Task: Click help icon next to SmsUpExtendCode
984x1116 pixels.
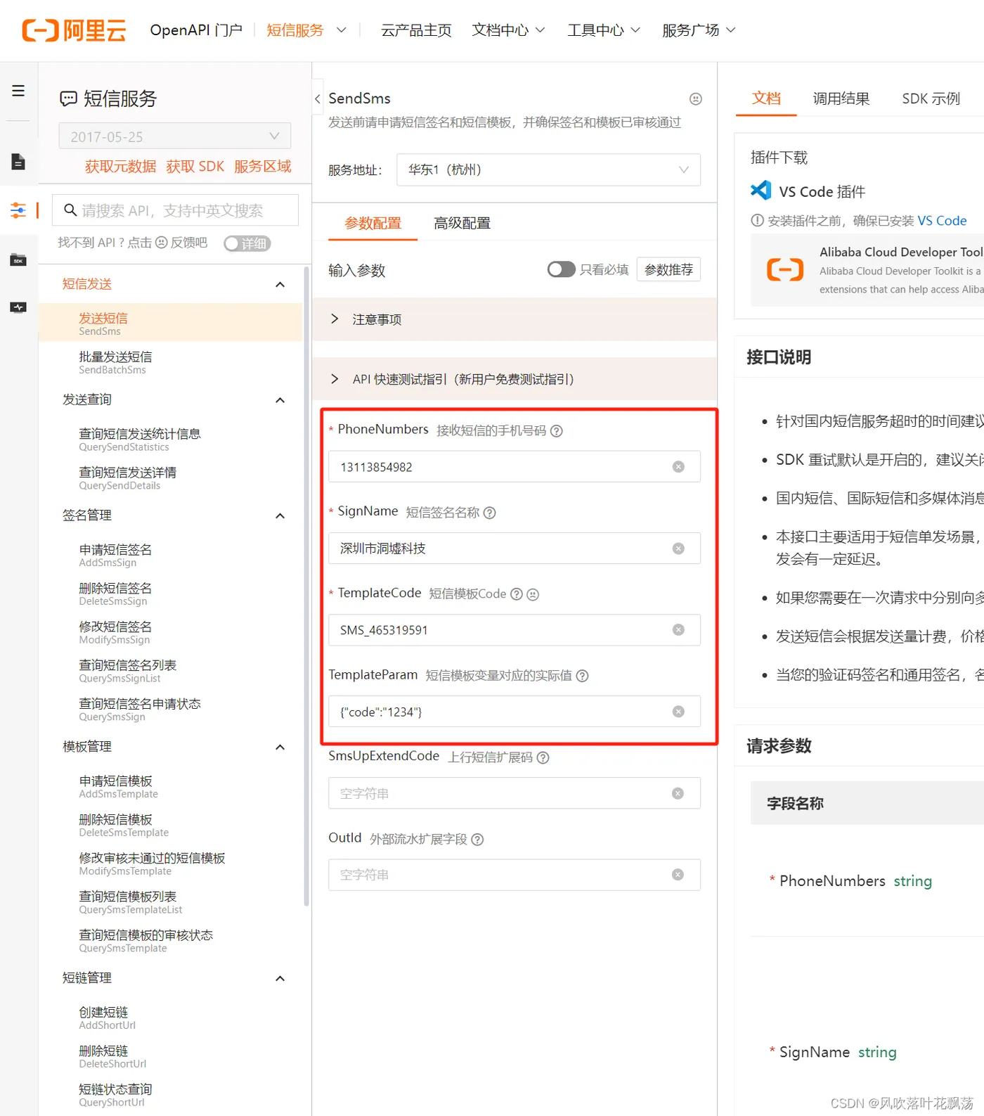Action: coord(543,758)
